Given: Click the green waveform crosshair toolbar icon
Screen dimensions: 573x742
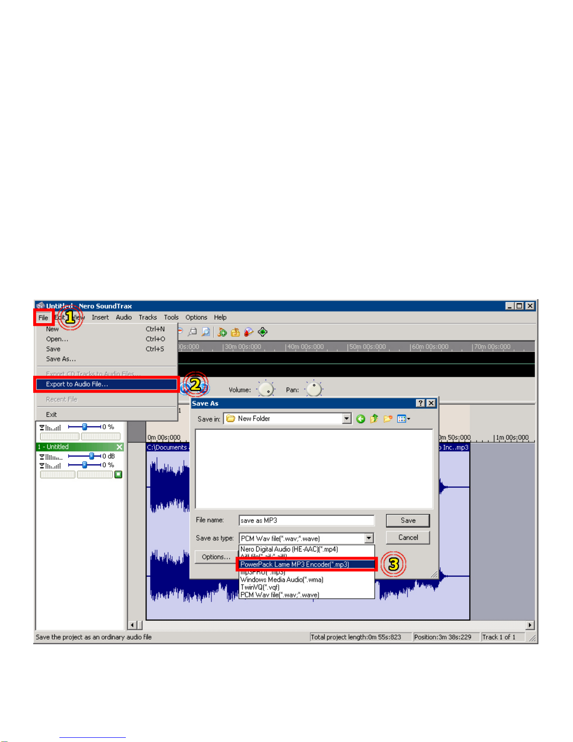Looking at the screenshot, I should 262,332.
